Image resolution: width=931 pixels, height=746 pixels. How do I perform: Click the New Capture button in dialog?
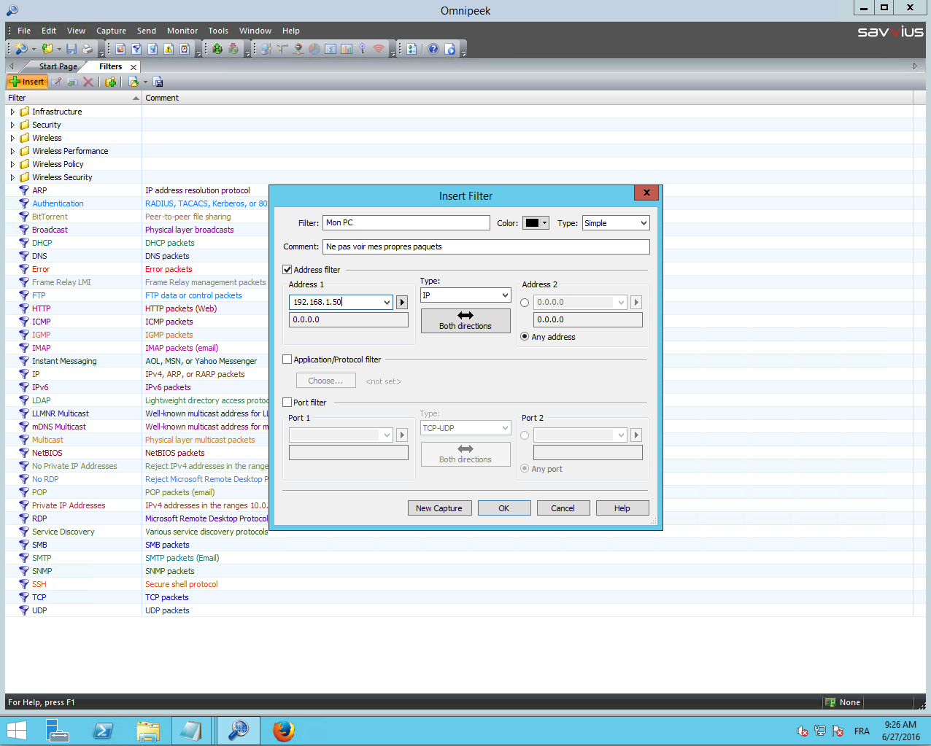tap(439, 508)
